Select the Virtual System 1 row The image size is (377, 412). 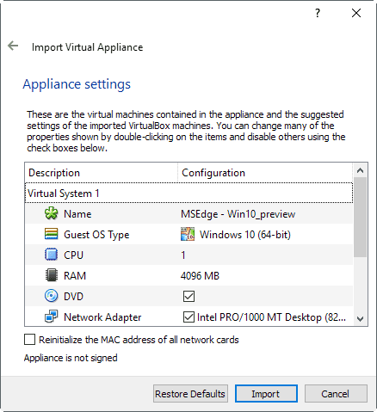pyautogui.click(x=188, y=193)
